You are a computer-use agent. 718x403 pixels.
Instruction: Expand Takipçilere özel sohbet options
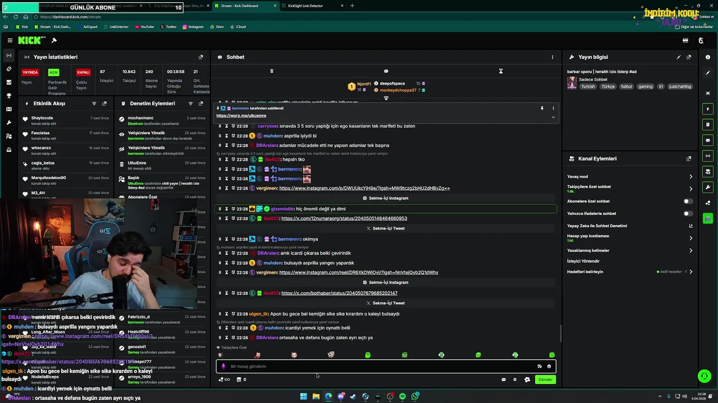[x=691, y=189]
